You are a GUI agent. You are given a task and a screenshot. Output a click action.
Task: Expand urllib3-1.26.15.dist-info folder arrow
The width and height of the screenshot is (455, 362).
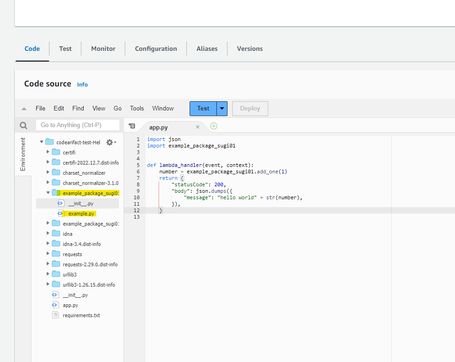point(48,284)
